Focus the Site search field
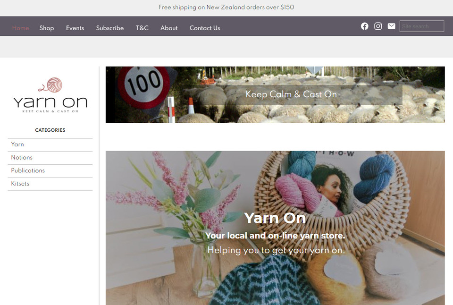 point(421,26)
